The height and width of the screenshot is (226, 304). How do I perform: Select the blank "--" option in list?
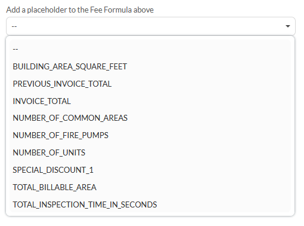(150, 49)
